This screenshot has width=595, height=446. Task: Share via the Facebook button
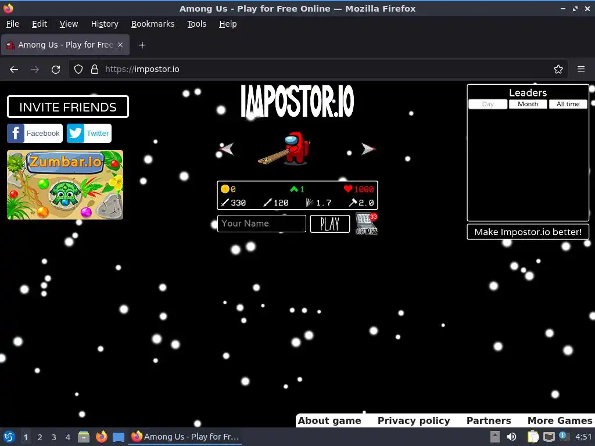(x=35, y=133)
